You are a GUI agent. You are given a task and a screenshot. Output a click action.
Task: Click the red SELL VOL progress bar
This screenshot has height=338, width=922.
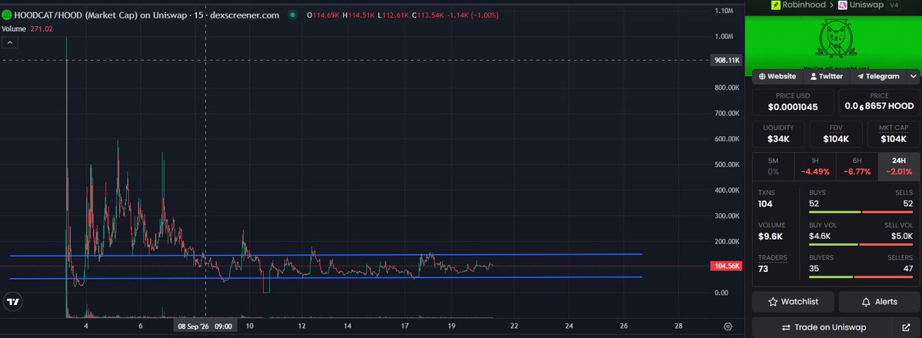(887, 244)
